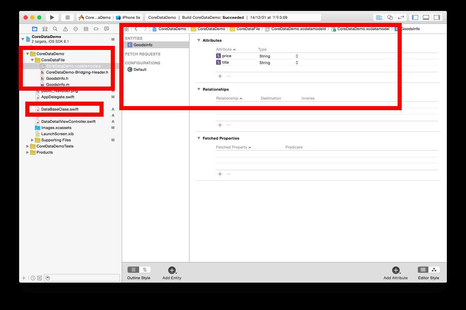The width and height of the screenshot is (466, 310).
Task: Open the Issue navigator warning icon
Action: point(65,29)
